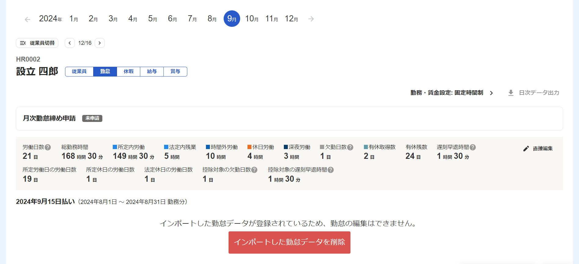Click help icon beside 控除対象の欠勤日数

coord(254,170)
